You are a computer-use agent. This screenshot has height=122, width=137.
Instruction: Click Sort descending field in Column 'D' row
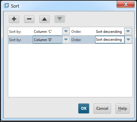click(110, 40)
